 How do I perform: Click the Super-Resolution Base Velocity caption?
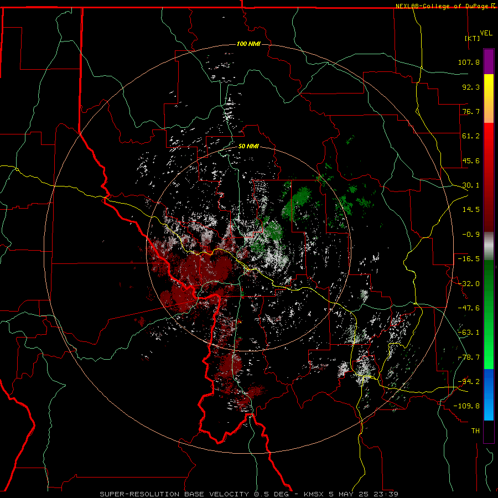[248, 494]
